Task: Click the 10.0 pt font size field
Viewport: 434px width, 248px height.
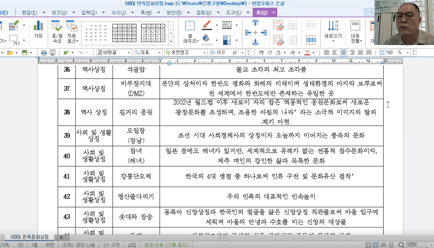Action: tap(222, 53)
